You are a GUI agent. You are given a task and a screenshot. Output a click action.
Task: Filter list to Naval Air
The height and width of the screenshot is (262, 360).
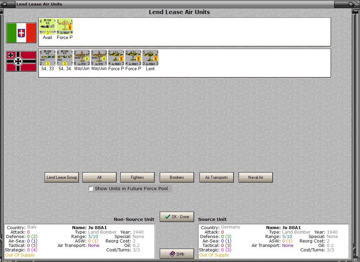click(256, 177)
